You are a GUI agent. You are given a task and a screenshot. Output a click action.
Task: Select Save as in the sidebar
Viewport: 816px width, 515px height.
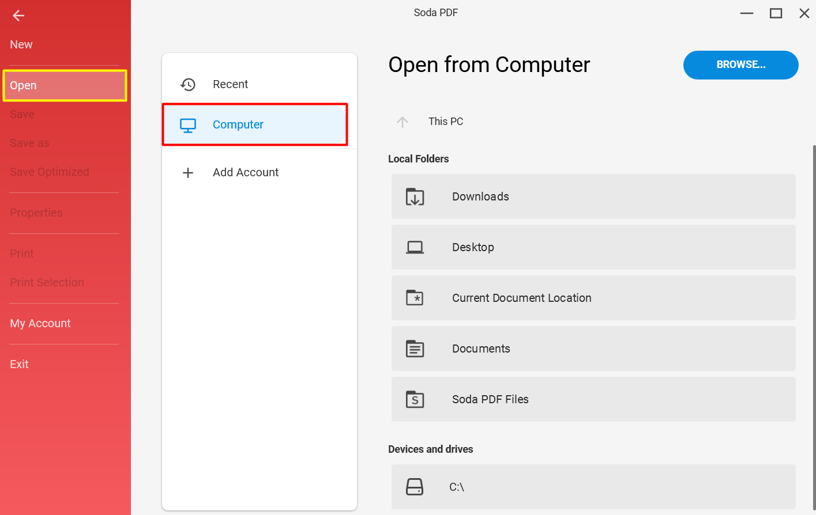(x=29, y=143)
